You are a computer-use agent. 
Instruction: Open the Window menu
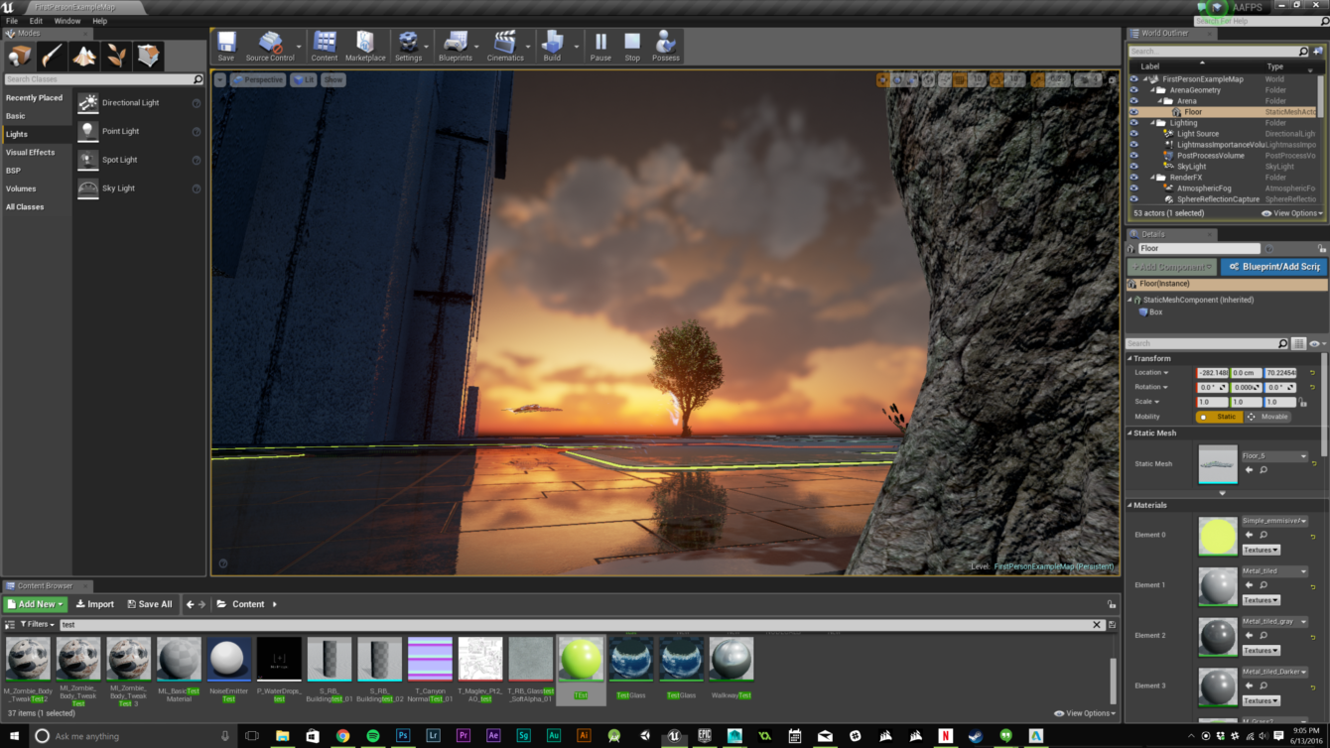(x=67, y=21)
